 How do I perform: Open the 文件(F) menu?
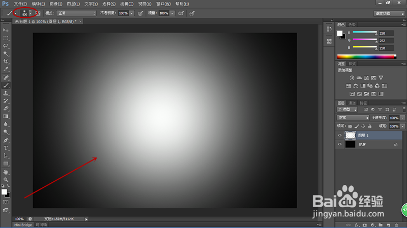tap(20, 4)
